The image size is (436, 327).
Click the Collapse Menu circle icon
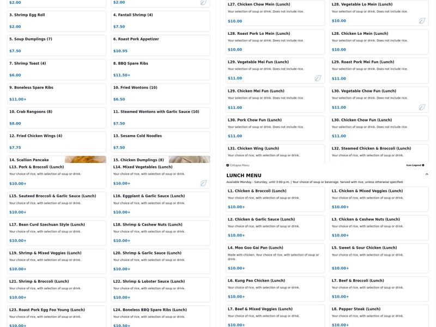(228, 165)
